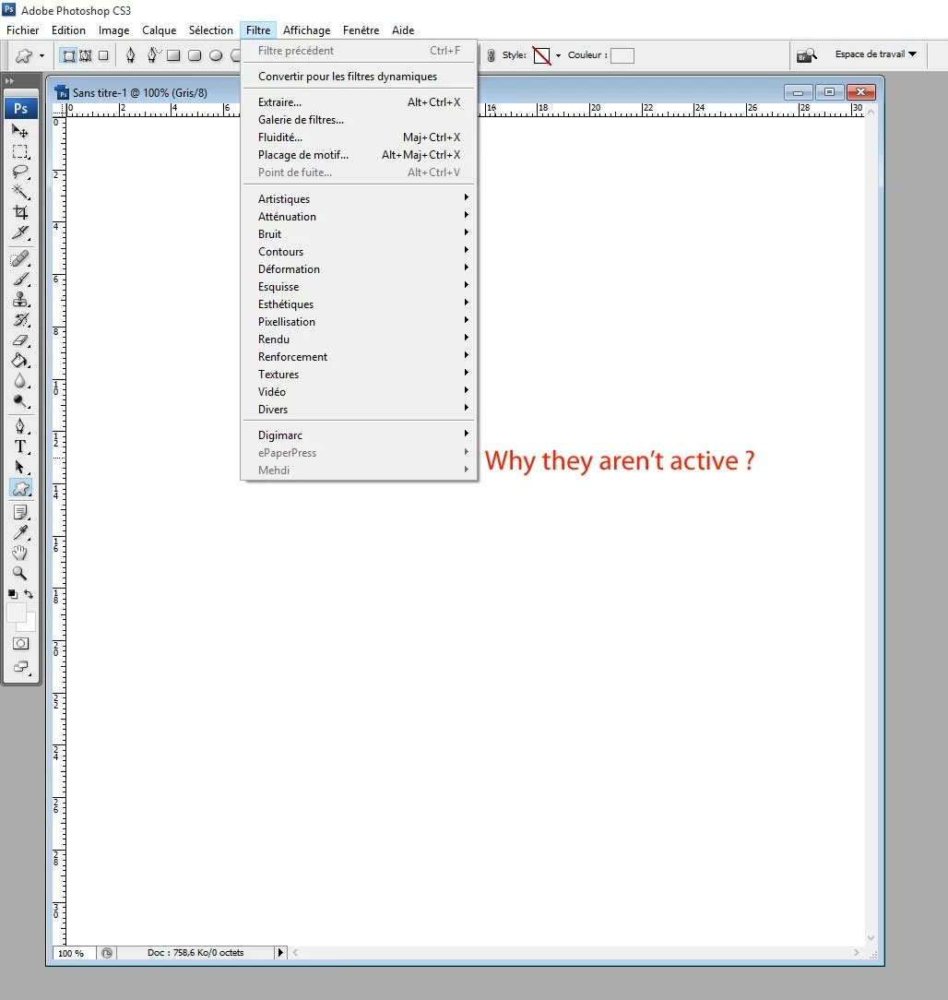The height and width of the screenshot is (1000, 948).
Task: Select the Eyedropper tool
Action: click(x=20, y=532)
